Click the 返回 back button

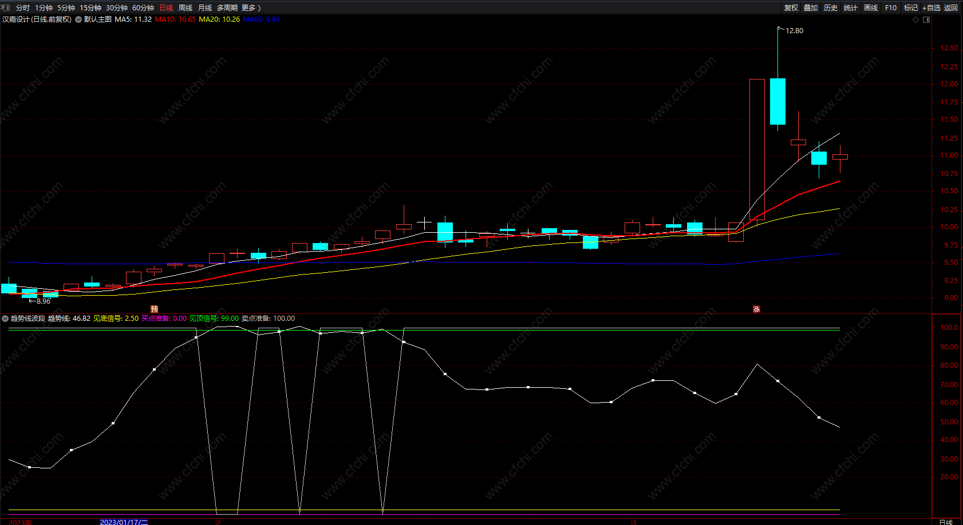click(951, 8)
